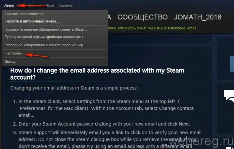The width and height of the screenshot is (234, 149).
Task: Open the JOMATH_2016 profile tab
Action: 198,17
